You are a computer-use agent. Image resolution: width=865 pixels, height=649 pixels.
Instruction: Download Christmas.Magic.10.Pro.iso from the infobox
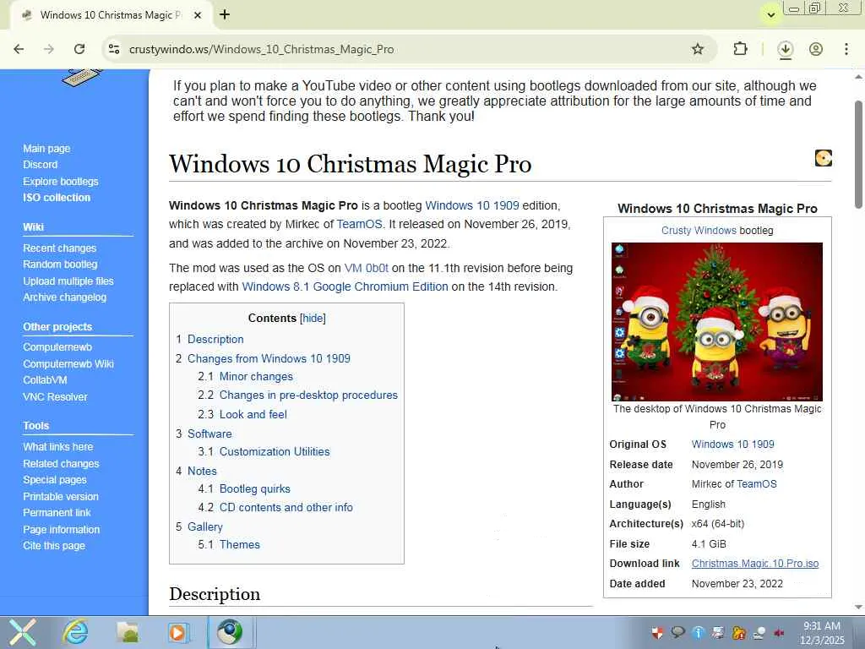[x=755, y=564]
